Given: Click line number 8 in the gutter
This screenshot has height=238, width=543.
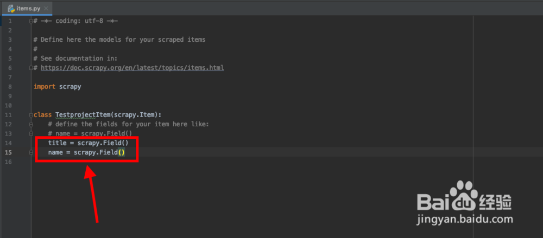Looking at the screenshot, I should [x=10, y=86].
